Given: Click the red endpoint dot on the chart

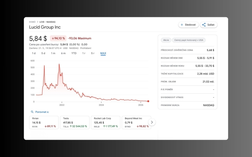Looking at the screenshot, I should pyautogui.click(x=148, y=101).
